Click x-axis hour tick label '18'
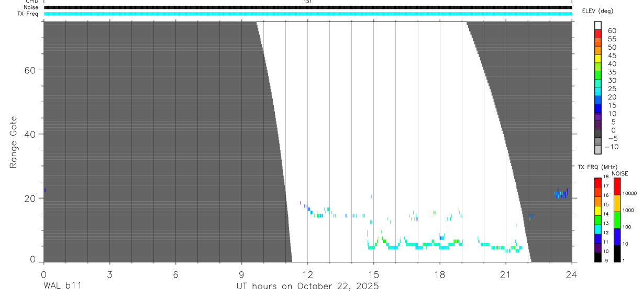Viewport: 643px width, 297px height. (x=439, y=274)
